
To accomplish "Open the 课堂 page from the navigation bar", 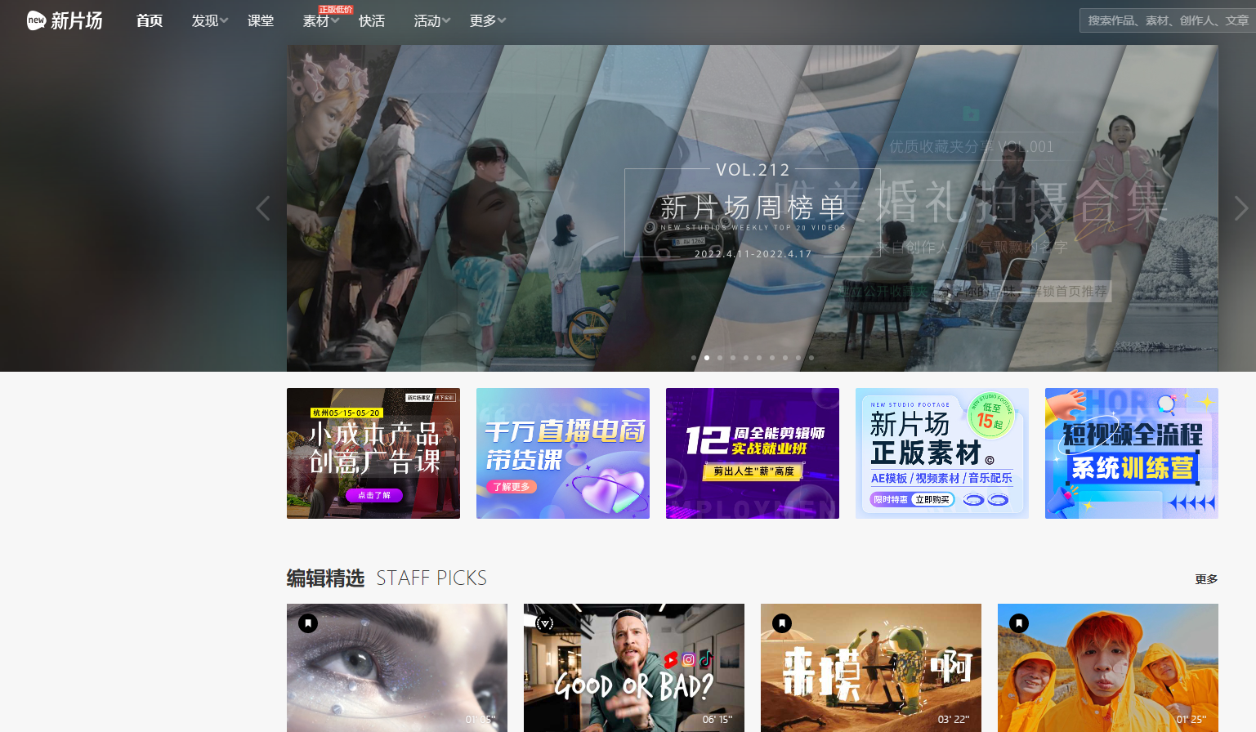I will click(261, 20).
